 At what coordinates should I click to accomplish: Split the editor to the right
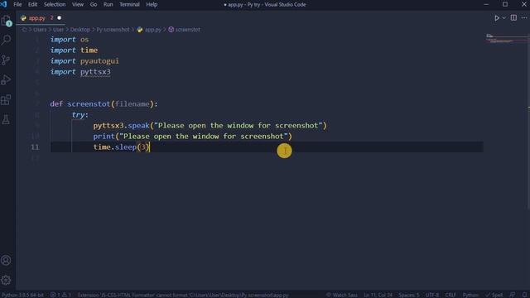pyautogui.click(x=513, y=18)
